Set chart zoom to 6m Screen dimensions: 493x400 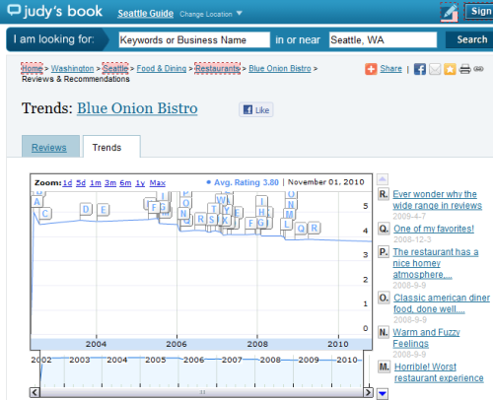125,183
